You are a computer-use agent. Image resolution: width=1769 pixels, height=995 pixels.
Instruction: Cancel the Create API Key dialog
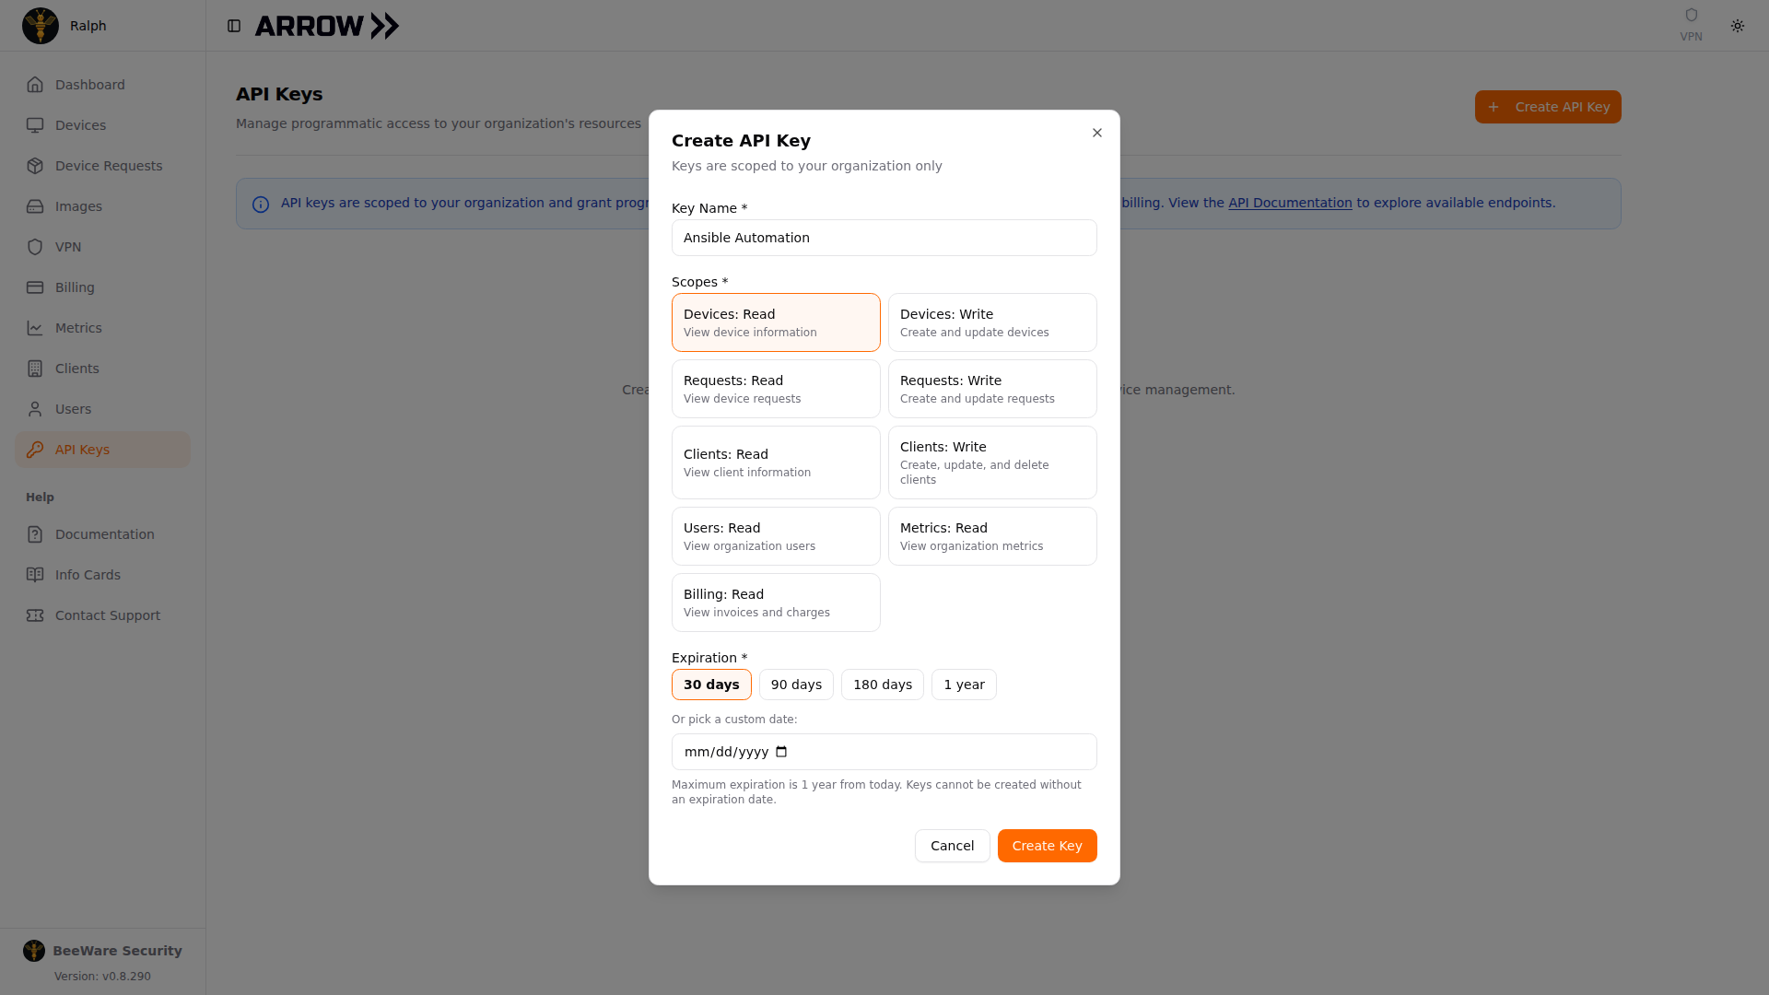(x=952, y=846)
